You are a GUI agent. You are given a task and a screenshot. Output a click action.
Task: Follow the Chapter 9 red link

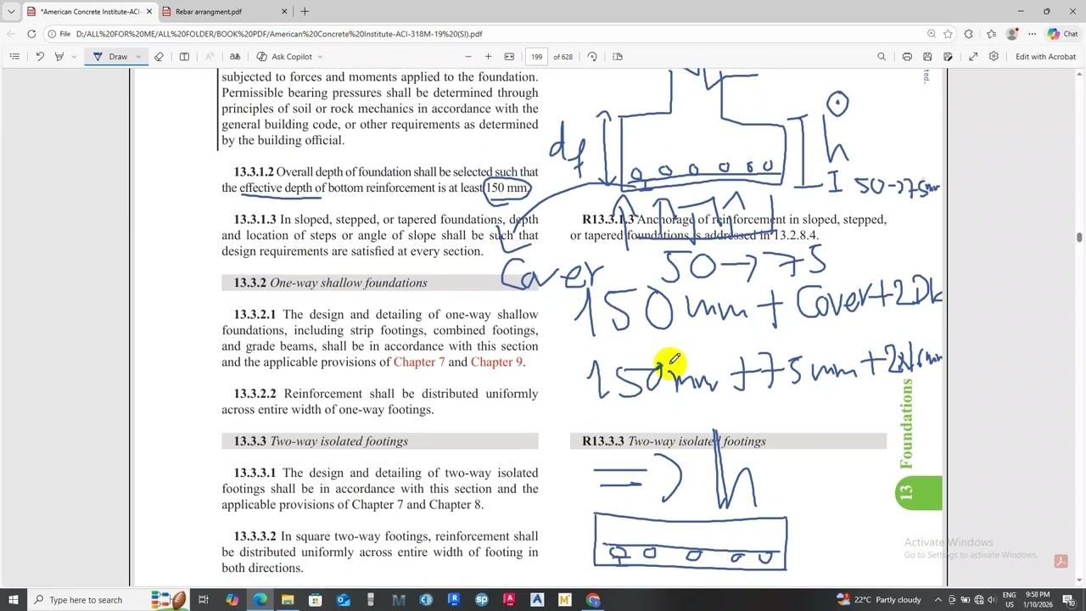496,362
